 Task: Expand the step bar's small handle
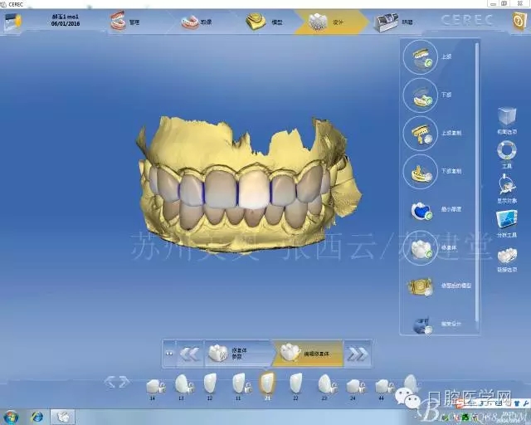(169, 354)
